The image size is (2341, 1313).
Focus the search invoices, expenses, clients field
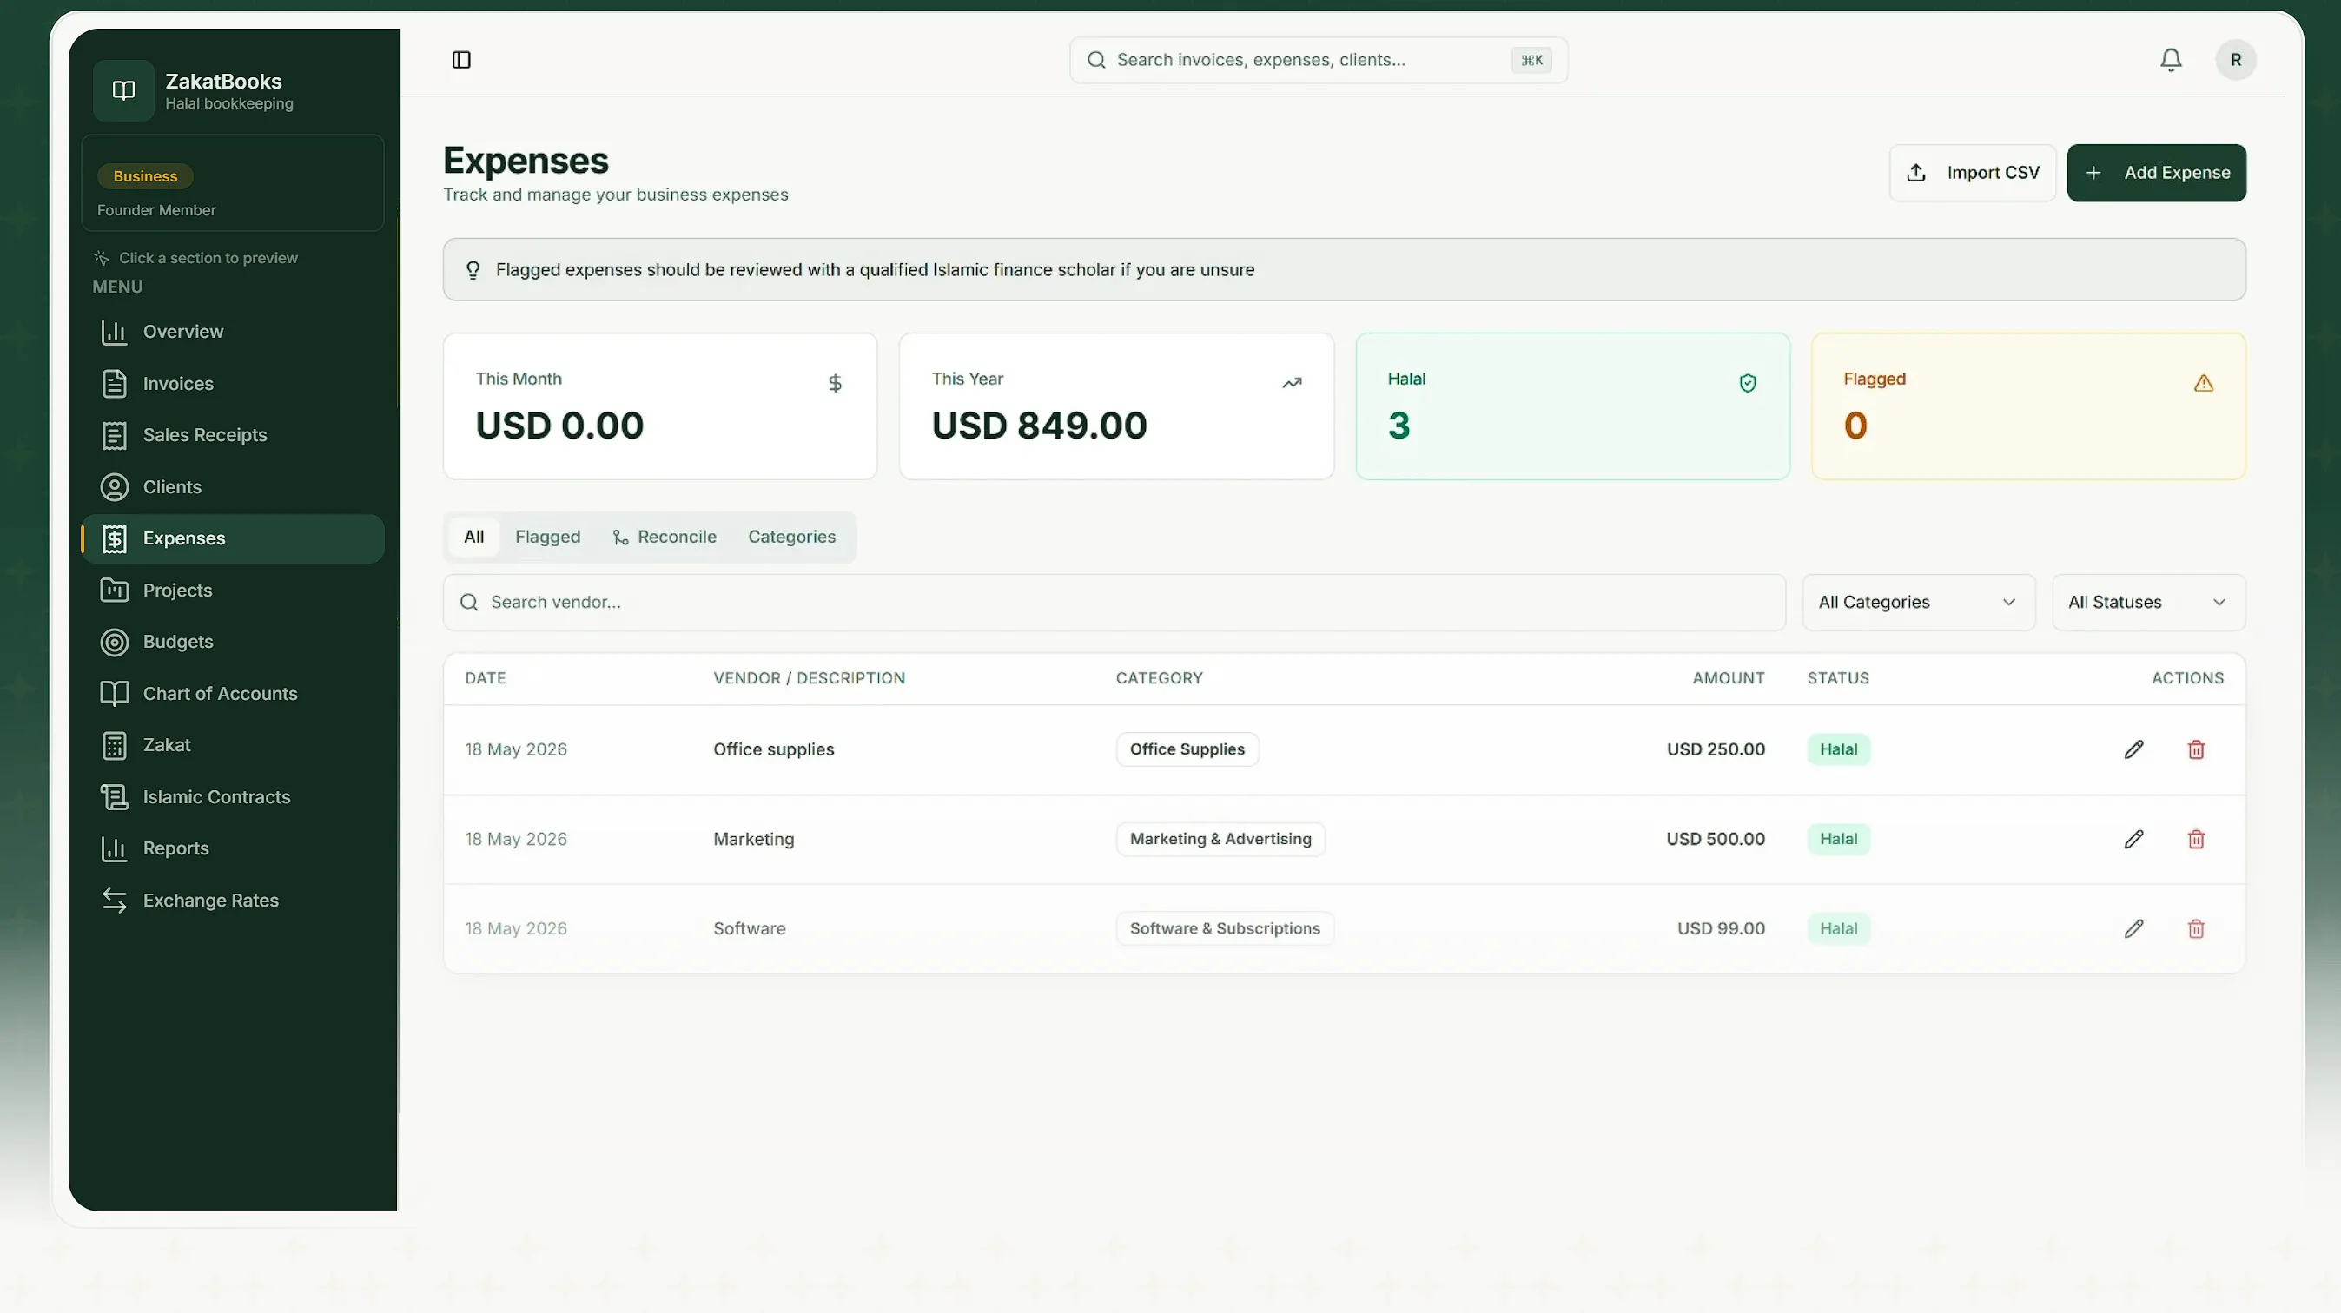pyautogui.click(x=1318, y=60)
